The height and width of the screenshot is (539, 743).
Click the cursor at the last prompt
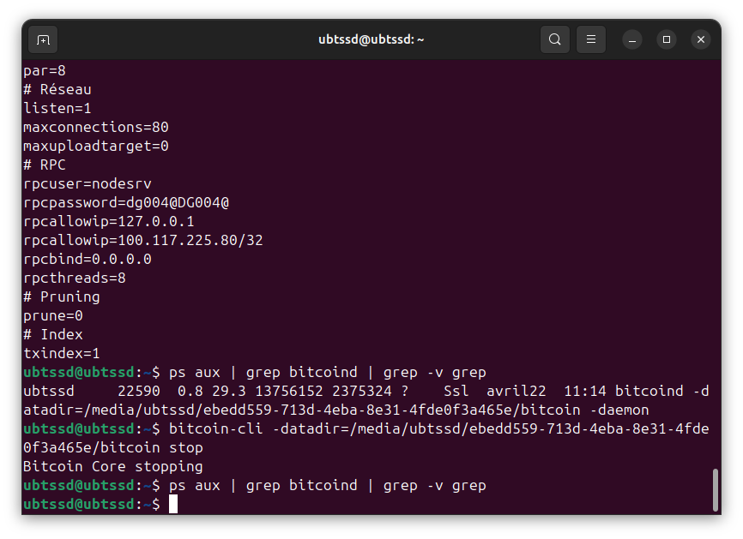(173, 504)
